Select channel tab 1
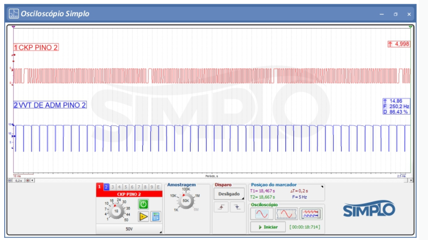This screenshot has height=240, width=428. (x=99, y=187)
